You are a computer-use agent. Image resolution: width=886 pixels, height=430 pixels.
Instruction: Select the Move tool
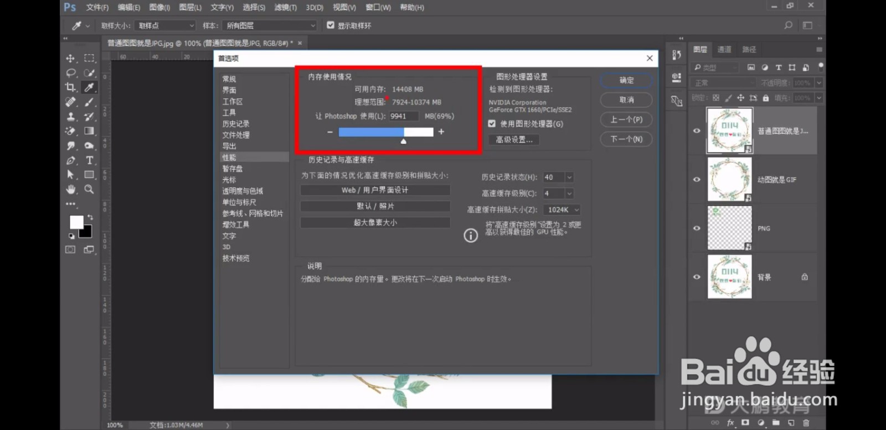click(70, 58)
